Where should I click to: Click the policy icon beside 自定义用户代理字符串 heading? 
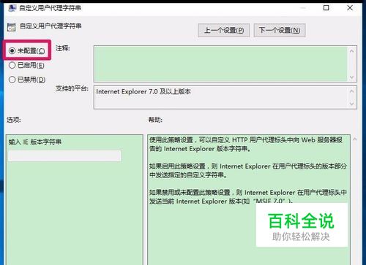pyautogui.click(x=11, y=27)
